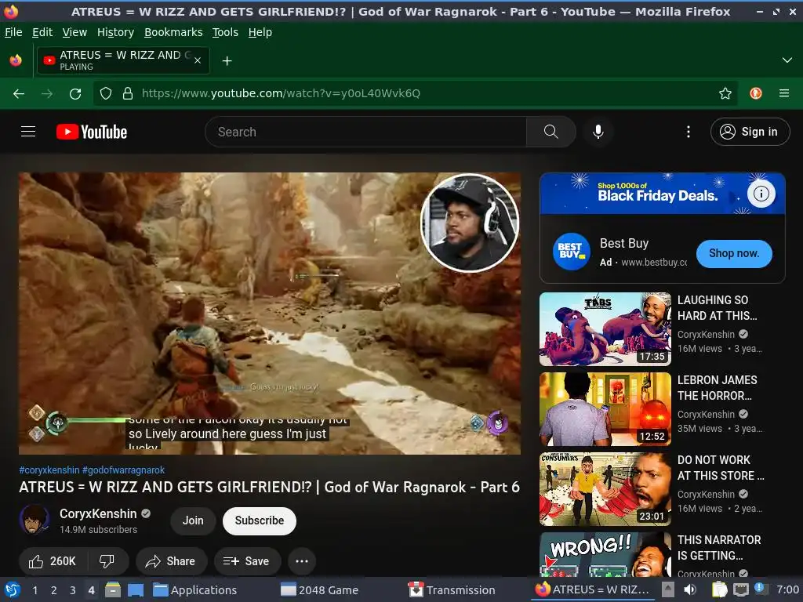Click the search magnifier button
This screenshot has width=803, height=602.
[550, 132]
